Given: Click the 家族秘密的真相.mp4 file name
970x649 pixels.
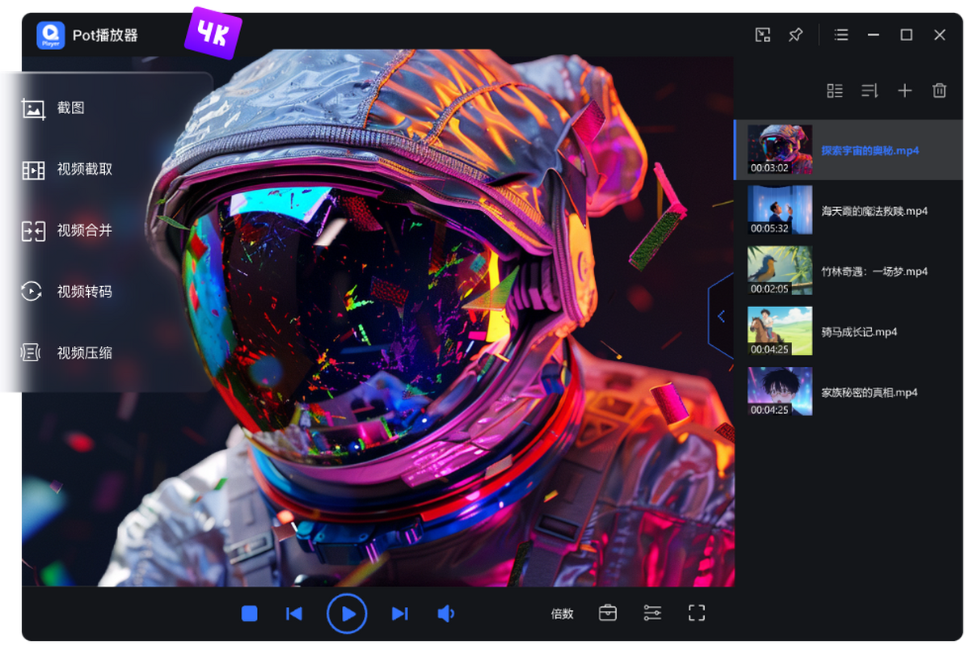Looking at the screenshot, I should pyautogui.click(x=870, y=393).
